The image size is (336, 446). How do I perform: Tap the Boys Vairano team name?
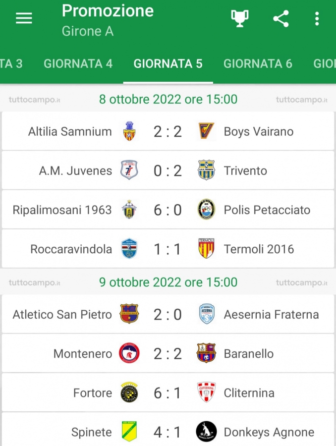[259, 132]
